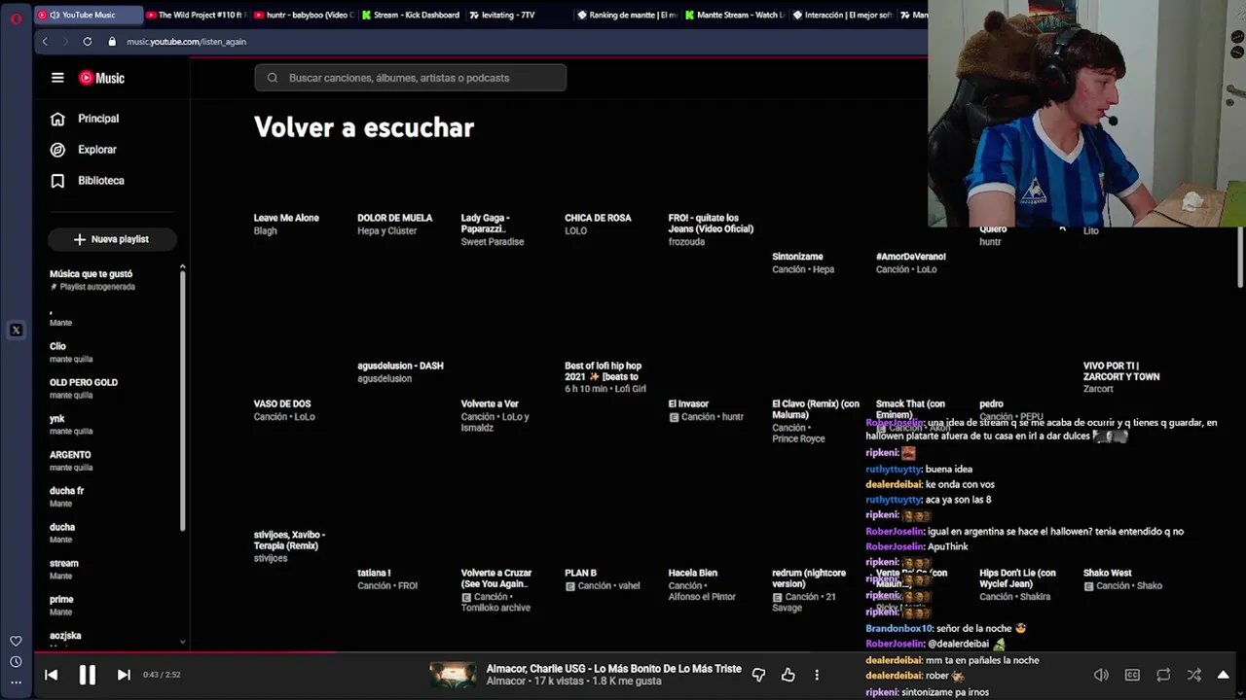The height and width of the screenshot is (700, 1246).
Task: Skip to the next track
Action: (x=124, y=675)
